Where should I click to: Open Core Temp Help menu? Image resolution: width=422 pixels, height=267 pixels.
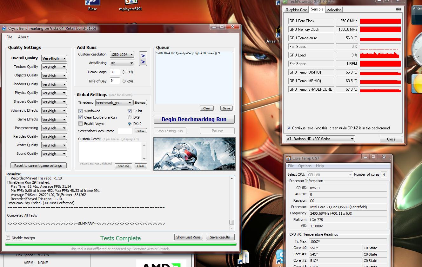click(x=320, y=166)
